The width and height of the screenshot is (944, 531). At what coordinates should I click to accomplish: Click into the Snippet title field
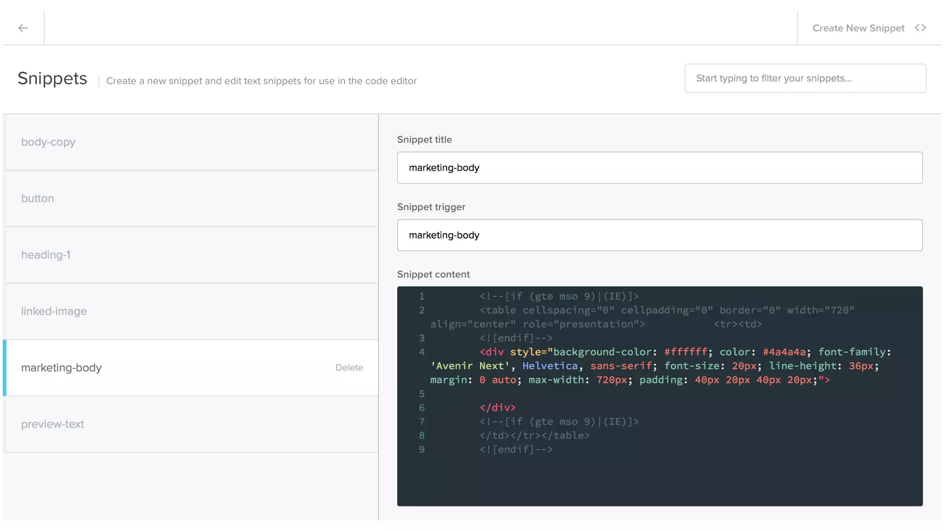point(659,168)
